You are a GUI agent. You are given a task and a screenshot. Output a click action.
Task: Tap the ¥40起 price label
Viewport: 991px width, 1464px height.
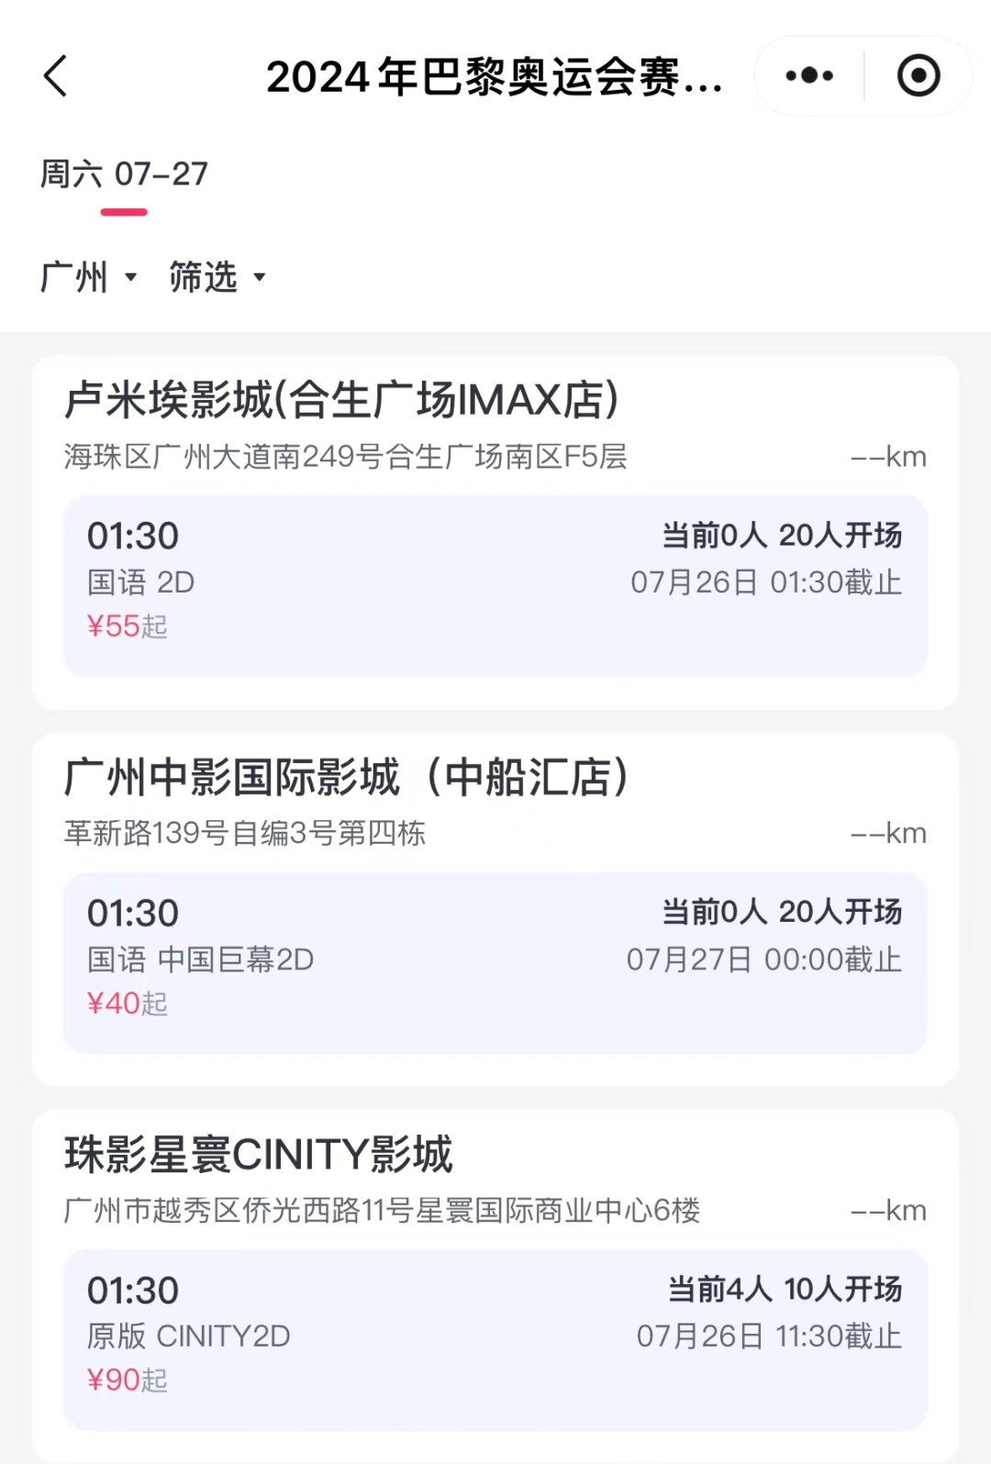(127, 1004)
